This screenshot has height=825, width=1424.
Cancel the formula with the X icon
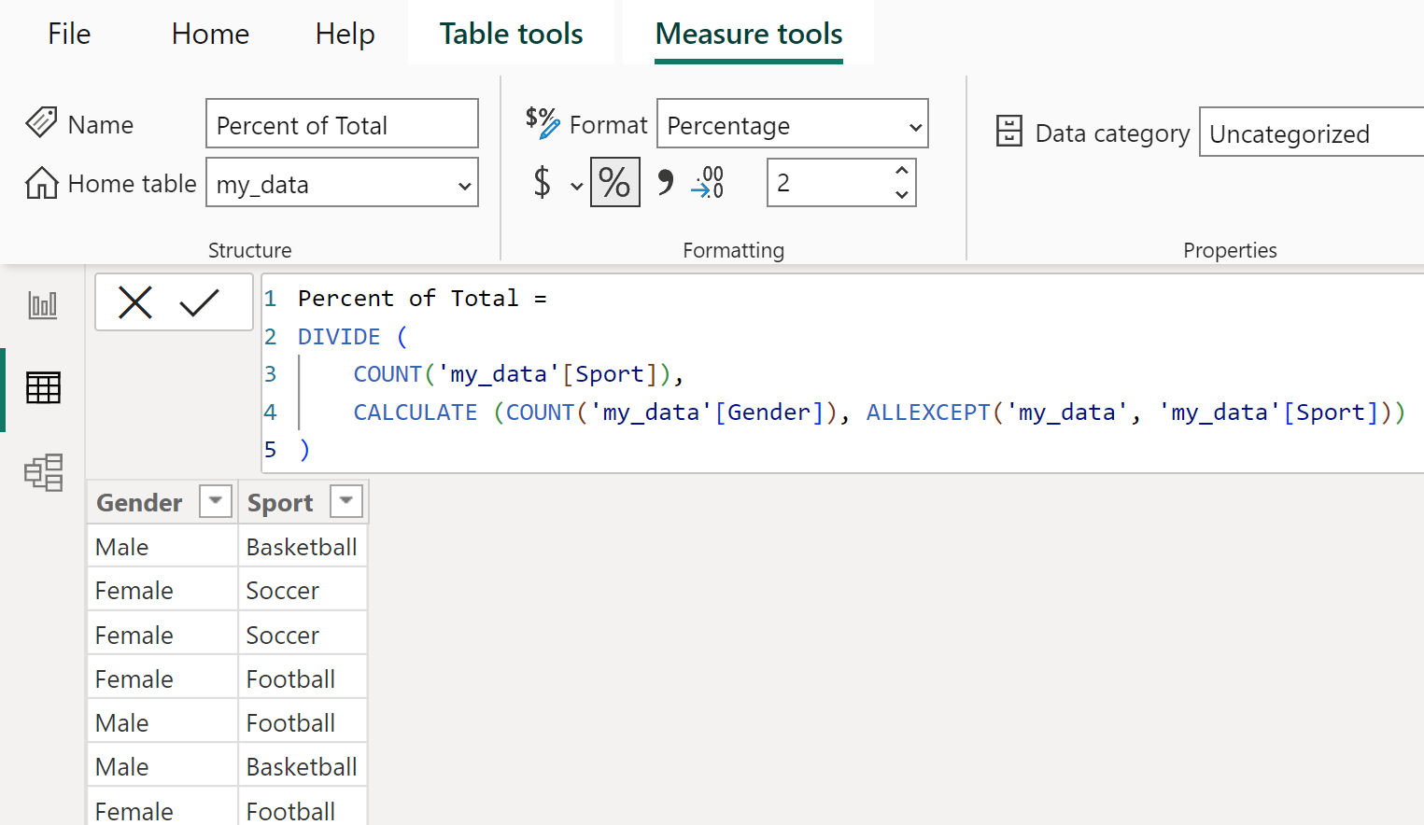click(x=135, y=302)
